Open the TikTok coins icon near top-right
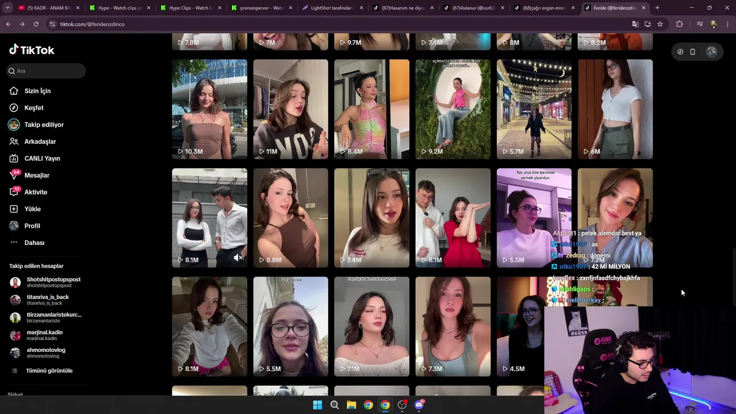 [x=680, y=52]
